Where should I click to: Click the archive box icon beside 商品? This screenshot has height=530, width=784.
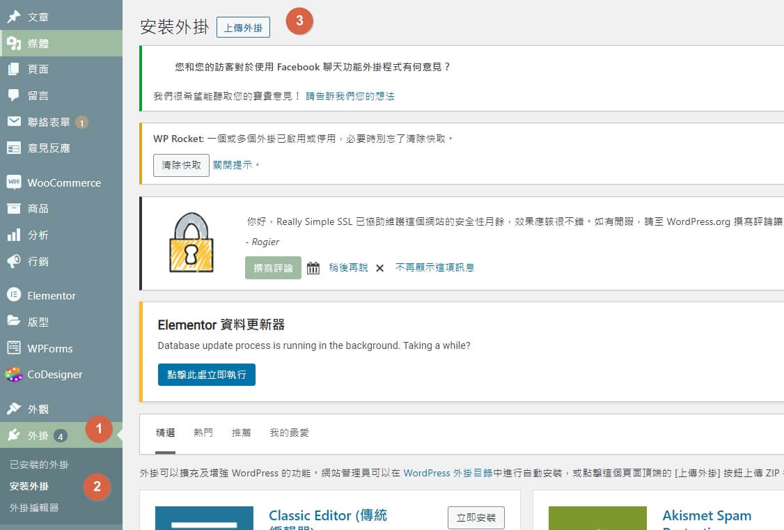coord(13,208)
